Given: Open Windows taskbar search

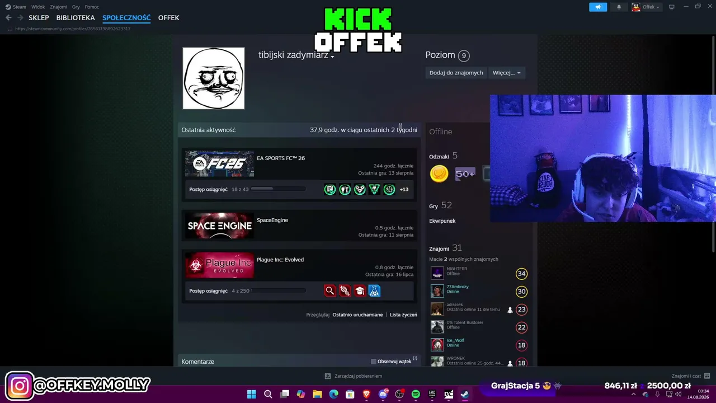Looking at the screenshot, I should pyautogui.click(x=268, y=394).
